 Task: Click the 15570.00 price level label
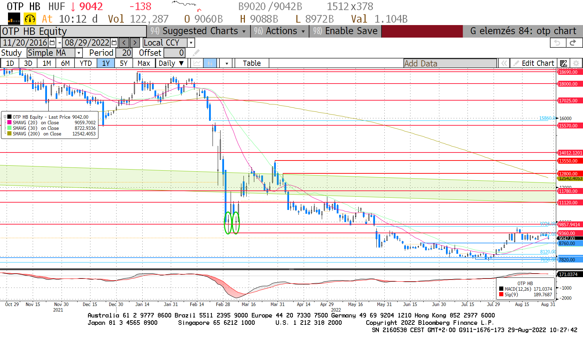tap(570, 126)
